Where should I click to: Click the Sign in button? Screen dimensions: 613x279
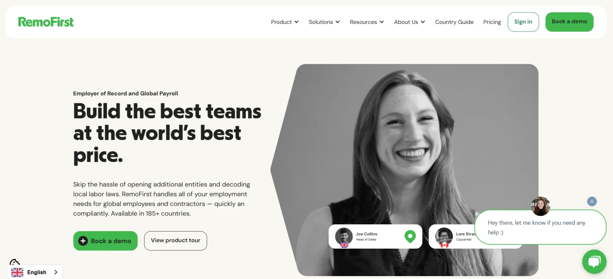point(523,22)
